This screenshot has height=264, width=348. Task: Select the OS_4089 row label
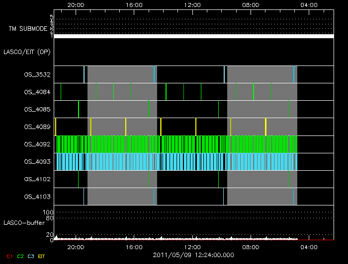click(37, 127)
